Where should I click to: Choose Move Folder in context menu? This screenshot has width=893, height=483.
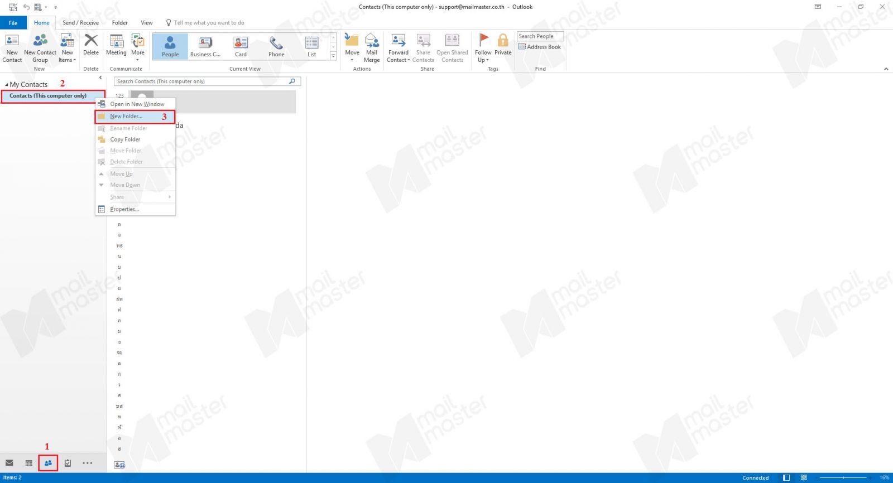coord(136,151)
